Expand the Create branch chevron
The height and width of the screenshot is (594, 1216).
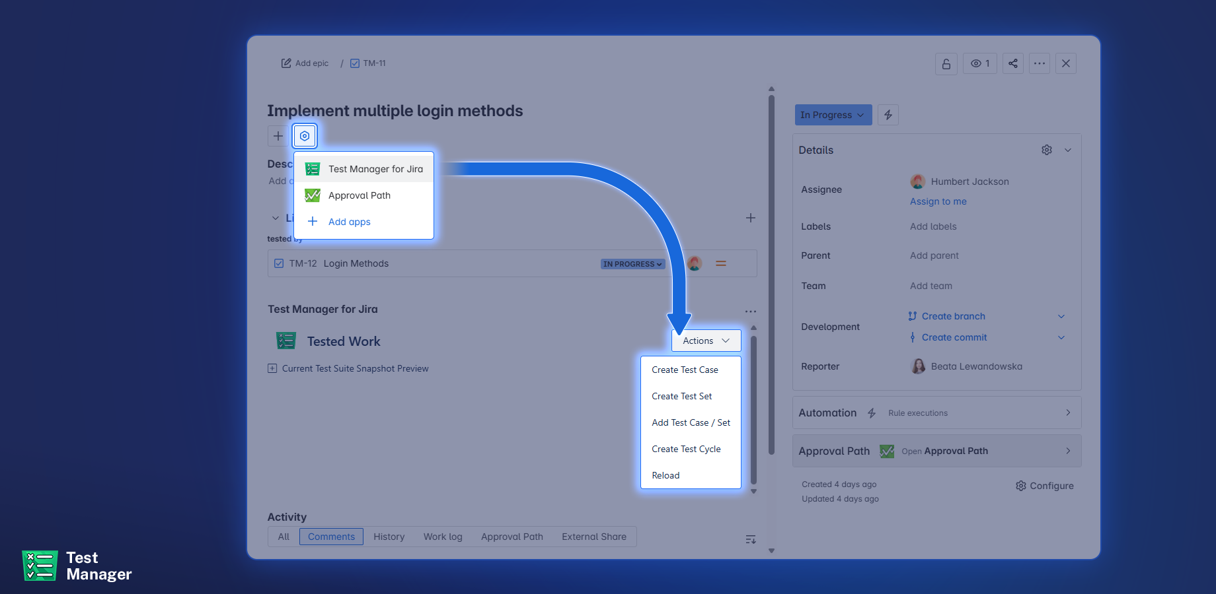pos(1061,316)
